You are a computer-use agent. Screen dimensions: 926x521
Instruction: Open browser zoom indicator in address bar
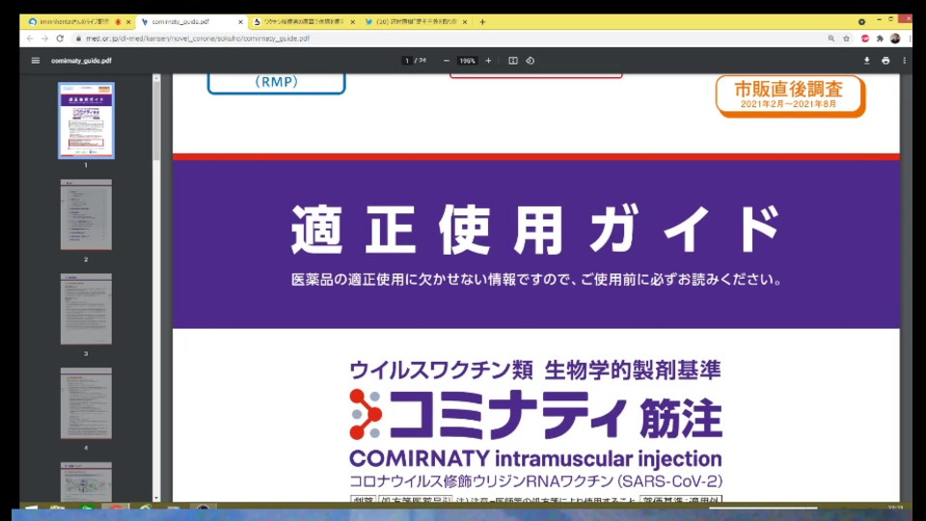click(x=831, y=39)
